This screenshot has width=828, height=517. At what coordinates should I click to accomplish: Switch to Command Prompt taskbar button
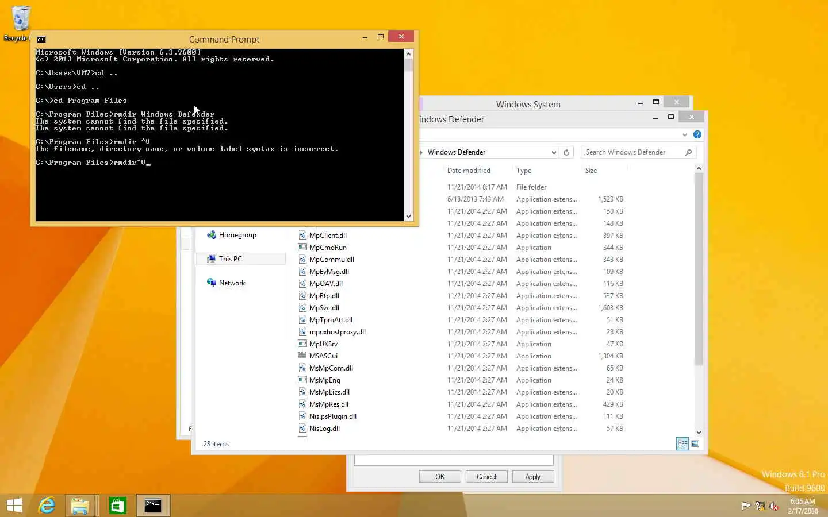click(153, 506)
